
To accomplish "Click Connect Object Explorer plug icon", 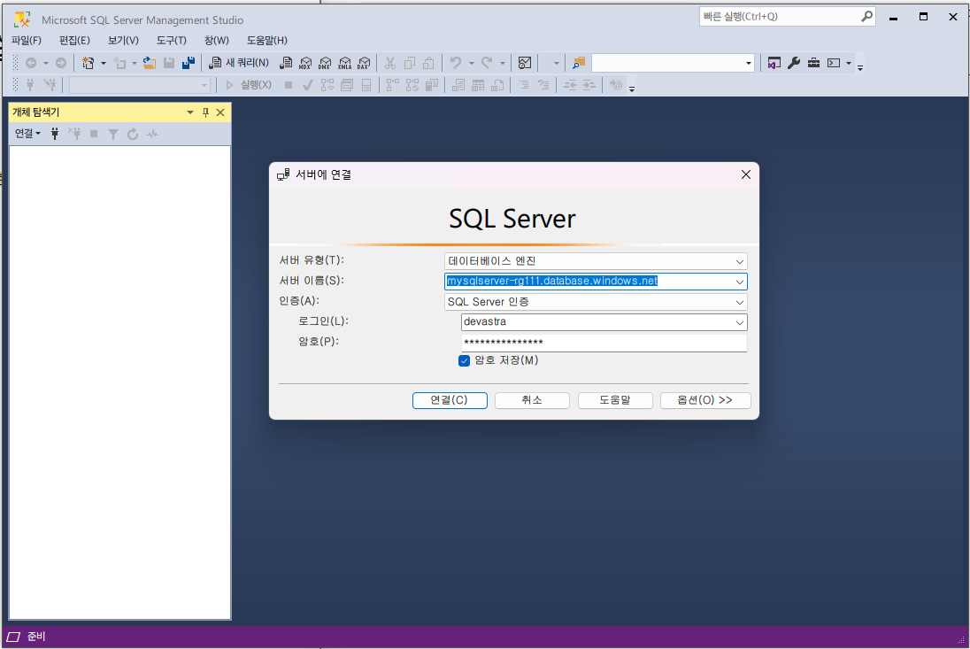I will (55, 134).
